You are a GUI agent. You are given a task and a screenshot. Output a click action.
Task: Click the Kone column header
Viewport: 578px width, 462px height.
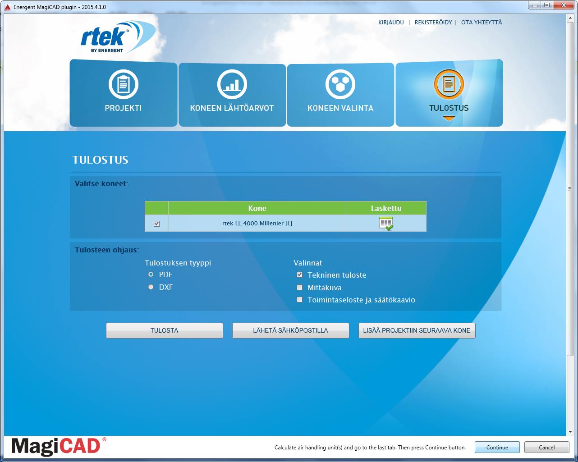[x=257, y=208]
